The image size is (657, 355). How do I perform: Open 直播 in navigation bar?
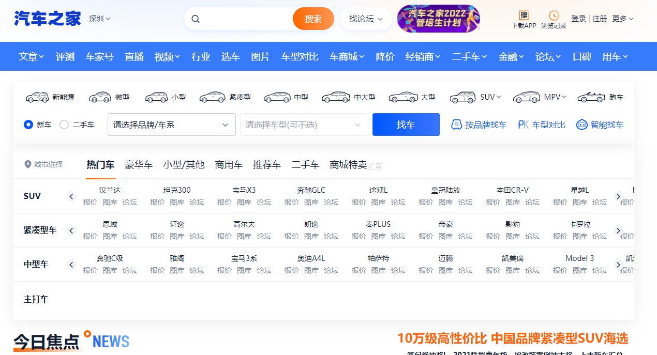coord(134,57)
